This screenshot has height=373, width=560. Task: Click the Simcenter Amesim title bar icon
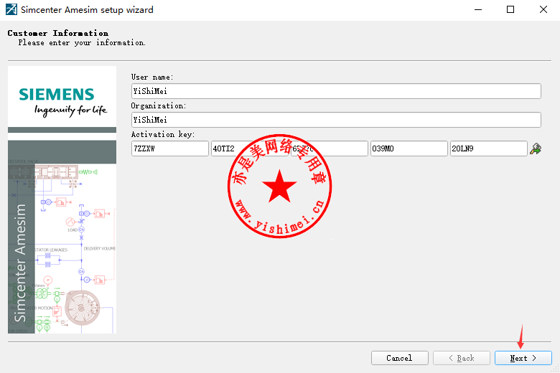[x=11, y=9]
